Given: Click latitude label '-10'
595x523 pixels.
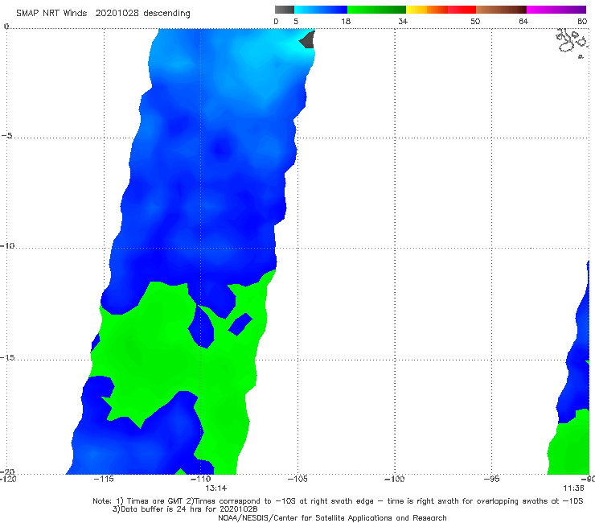Looking at the screenshot, I should click(x=7, y=245).
